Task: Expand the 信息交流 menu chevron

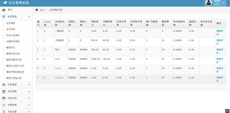Action: click(29, 98)
